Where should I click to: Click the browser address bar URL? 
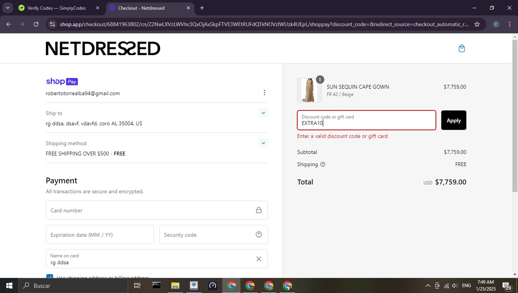(x=264, y=24)
